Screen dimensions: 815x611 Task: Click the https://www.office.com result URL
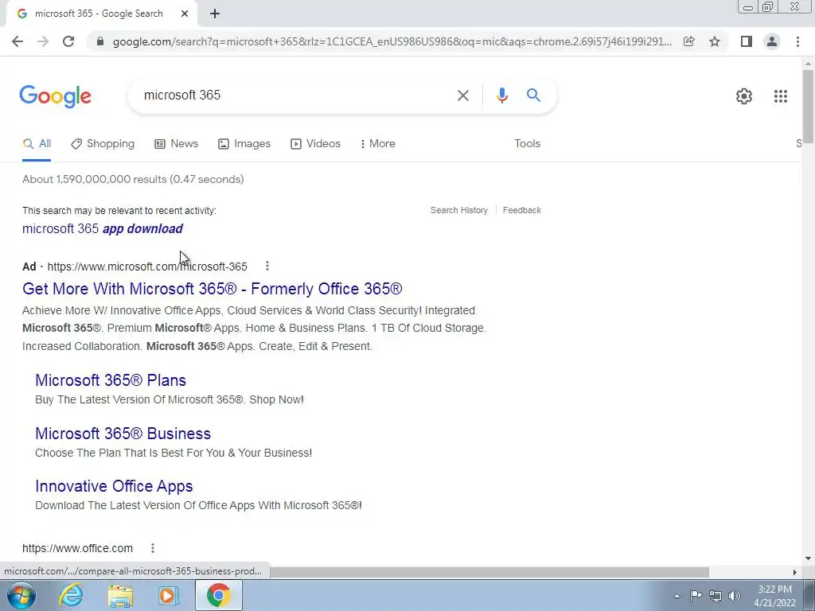(77, 549)
